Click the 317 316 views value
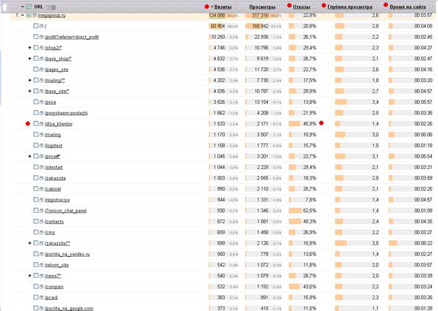Image resolution: width=438 pixels, height=311 pixels. (260, 16)
